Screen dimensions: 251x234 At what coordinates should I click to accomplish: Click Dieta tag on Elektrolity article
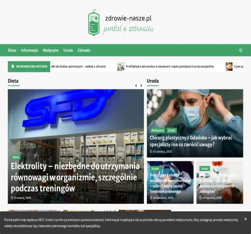pos(16,157)
